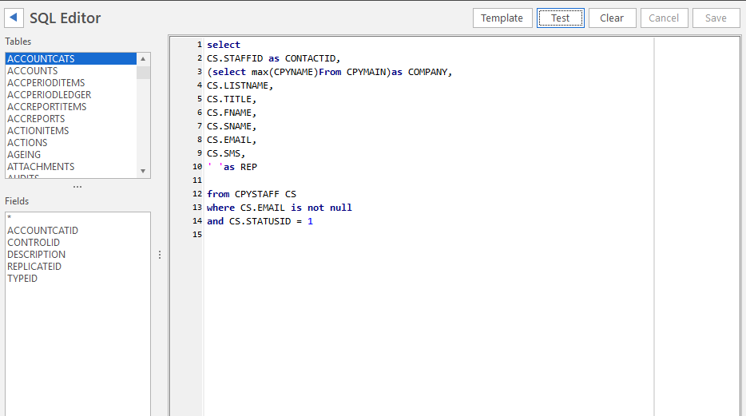Go back with the blue arrow icon
746x416 pixels.
click(x=14, y=18)
